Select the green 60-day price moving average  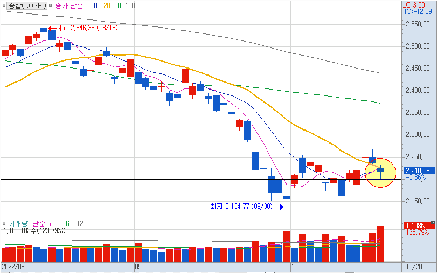click(x=117, y=5)
